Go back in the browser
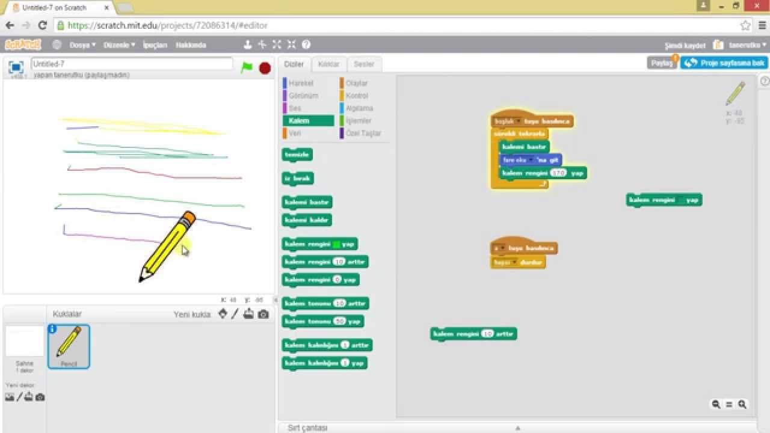 pyautogui.click(x=10, y=25)
